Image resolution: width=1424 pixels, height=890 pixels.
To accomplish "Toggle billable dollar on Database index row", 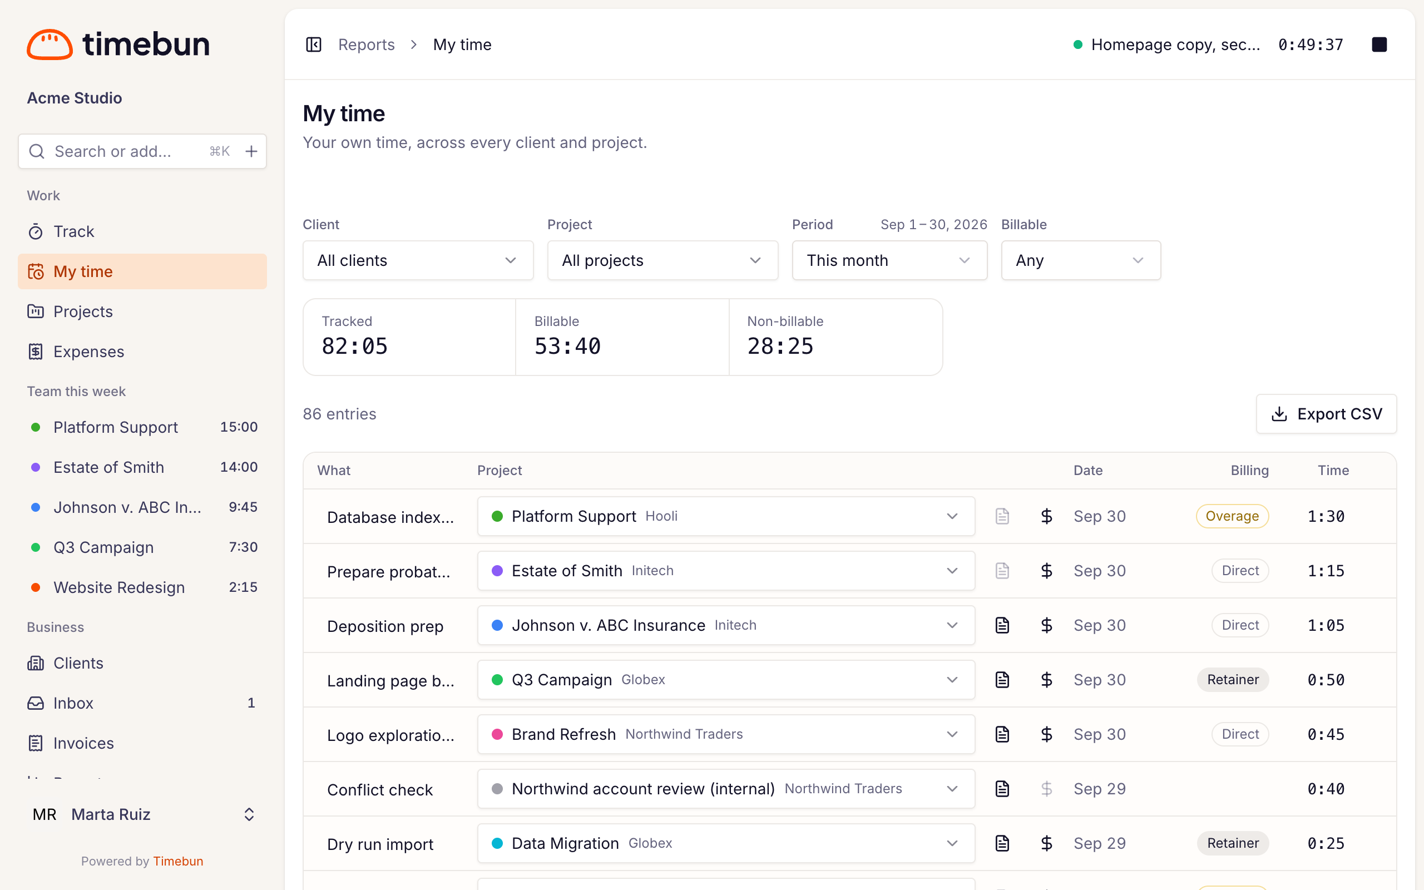I will [x=1046, y=516].
